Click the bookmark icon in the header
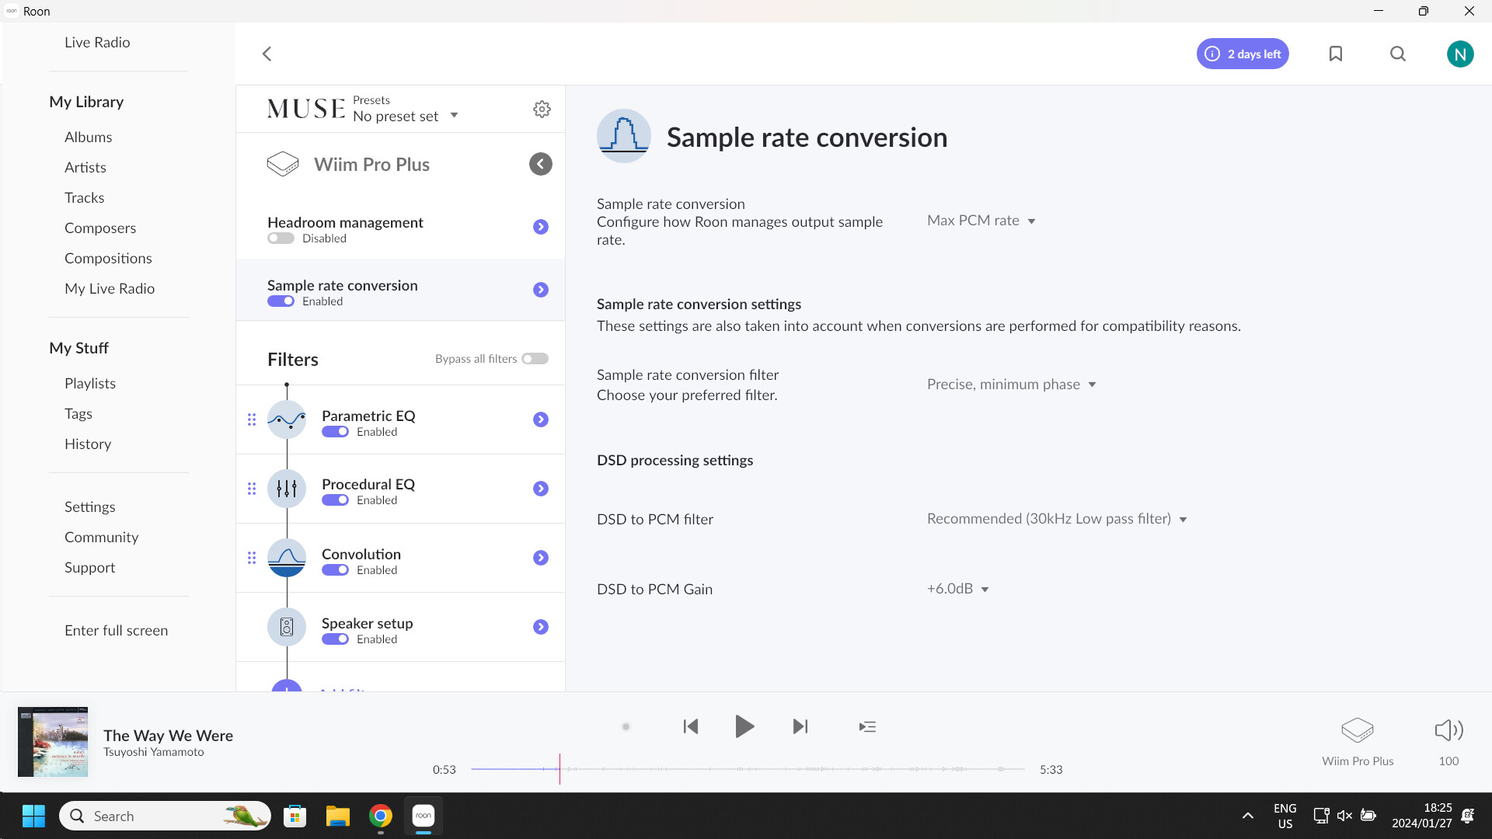The image size is (1492, 839). (1336, 54)
